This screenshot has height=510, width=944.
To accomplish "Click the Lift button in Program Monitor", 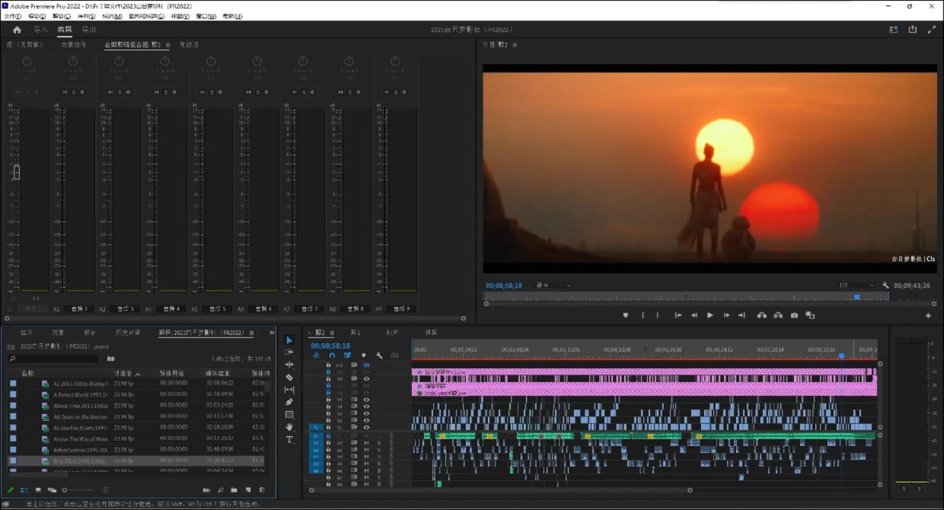I will pos(762,316).
